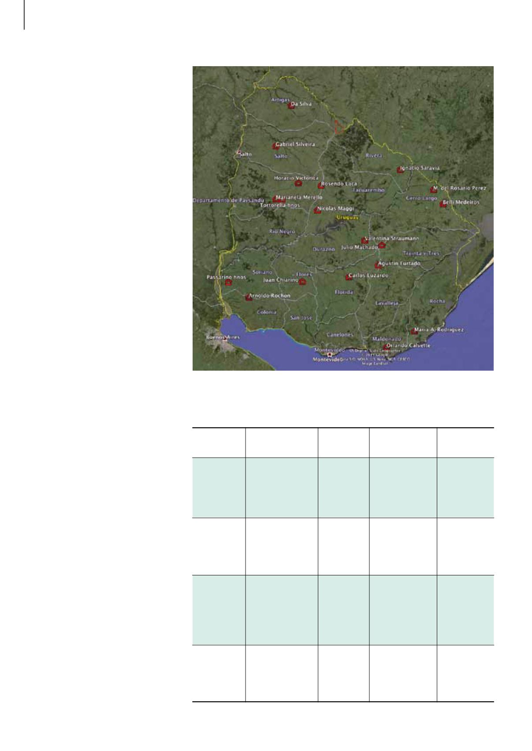This screenshot has width=532, height=751.
Task: Select the Belli Medeiros marker icon
Action: pos(443,204)
